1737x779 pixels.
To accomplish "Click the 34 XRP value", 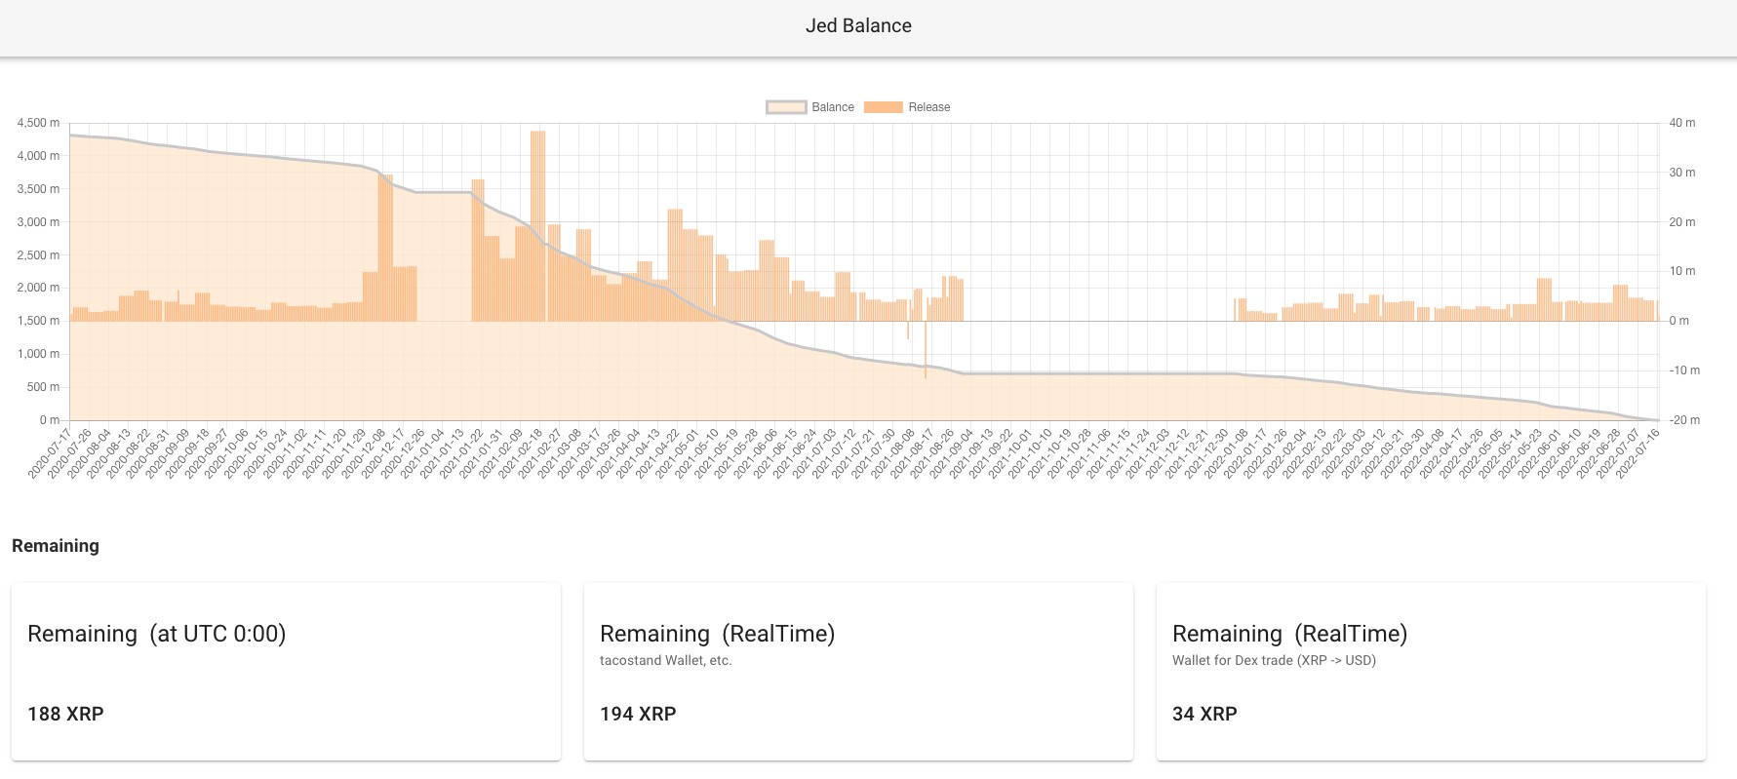I will point(1204,714).
